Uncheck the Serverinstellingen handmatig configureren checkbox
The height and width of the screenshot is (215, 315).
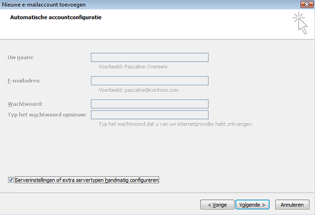point(12,180)
